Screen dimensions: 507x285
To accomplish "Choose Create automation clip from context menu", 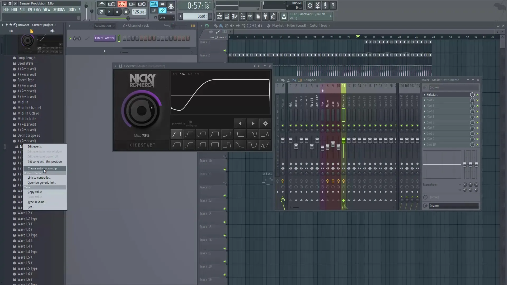I will 42,168.
